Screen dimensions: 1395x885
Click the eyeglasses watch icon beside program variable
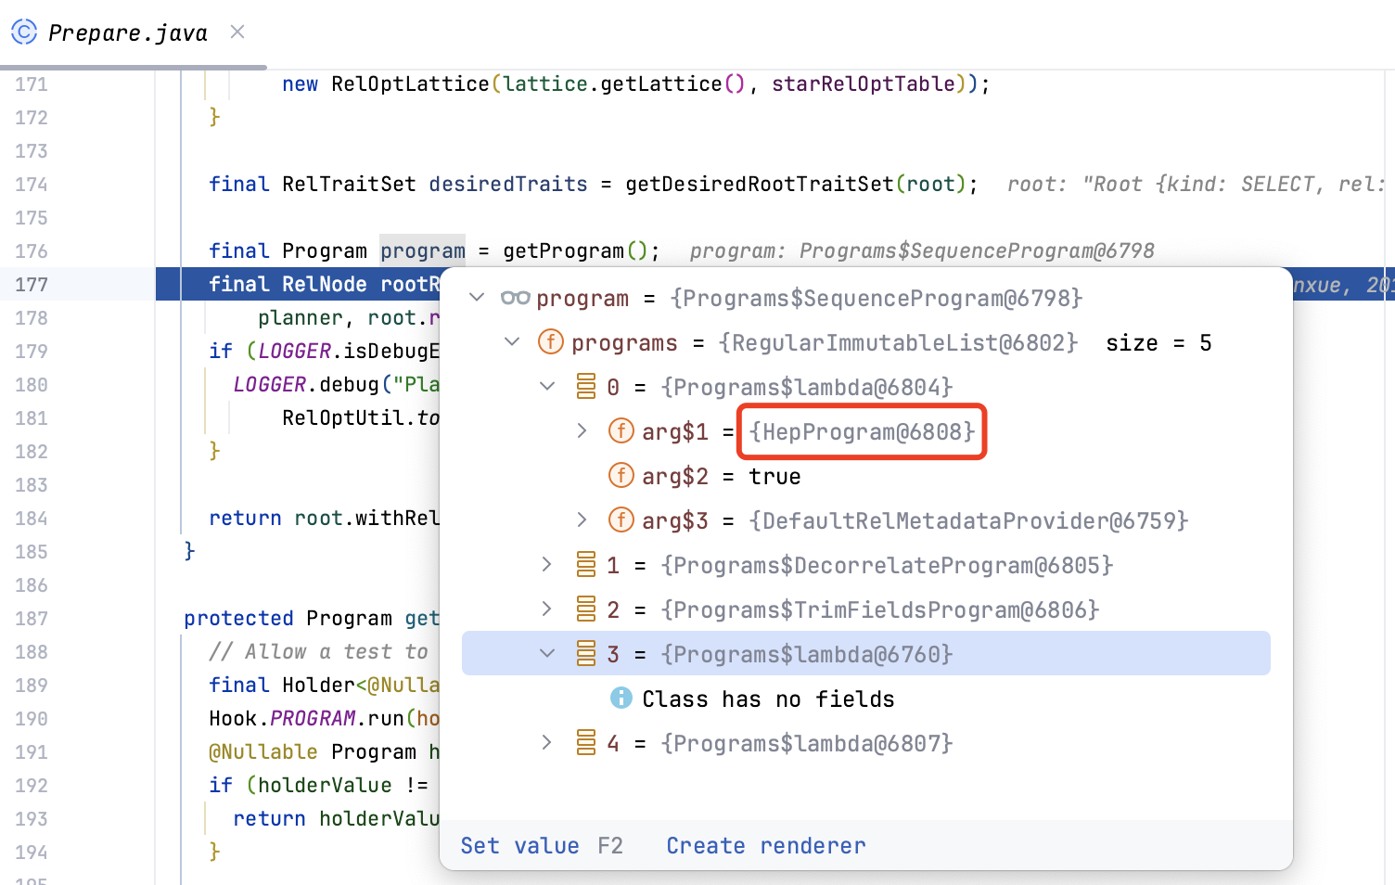[x=514, y=298]
